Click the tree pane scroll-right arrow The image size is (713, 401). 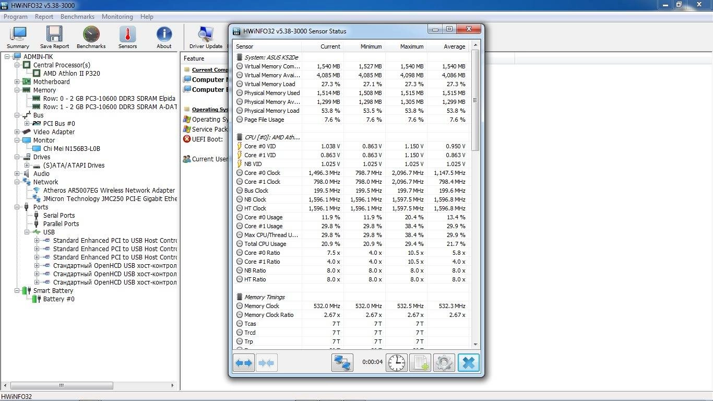[173, 386]
